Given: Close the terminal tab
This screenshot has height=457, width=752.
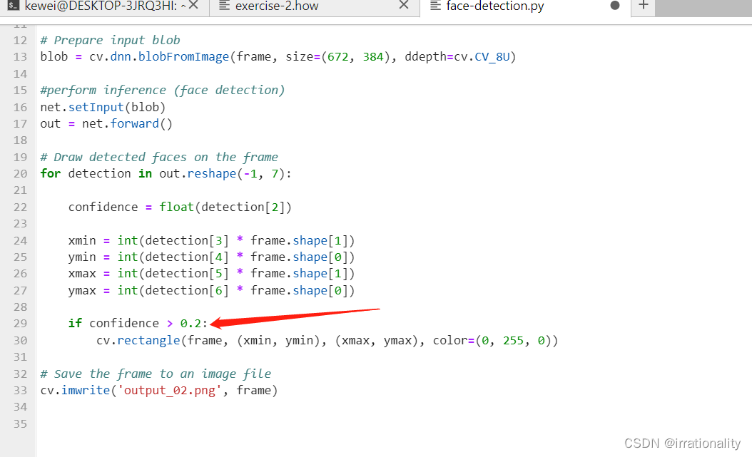Looking at the screenshot, I should [x=194, y=5].
